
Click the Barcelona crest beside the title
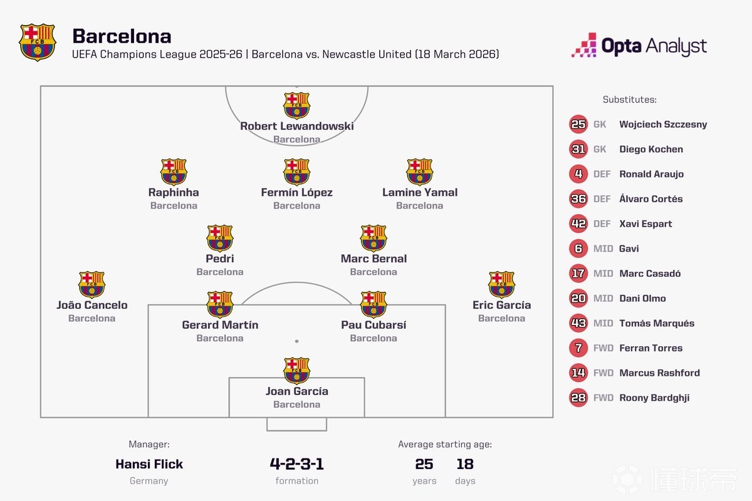38,42
